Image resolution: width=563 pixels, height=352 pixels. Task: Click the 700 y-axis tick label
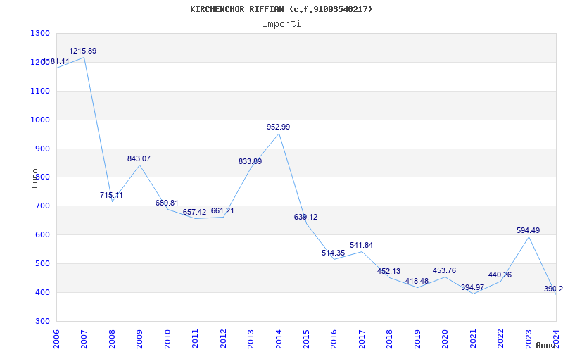(x=42, y=206)
